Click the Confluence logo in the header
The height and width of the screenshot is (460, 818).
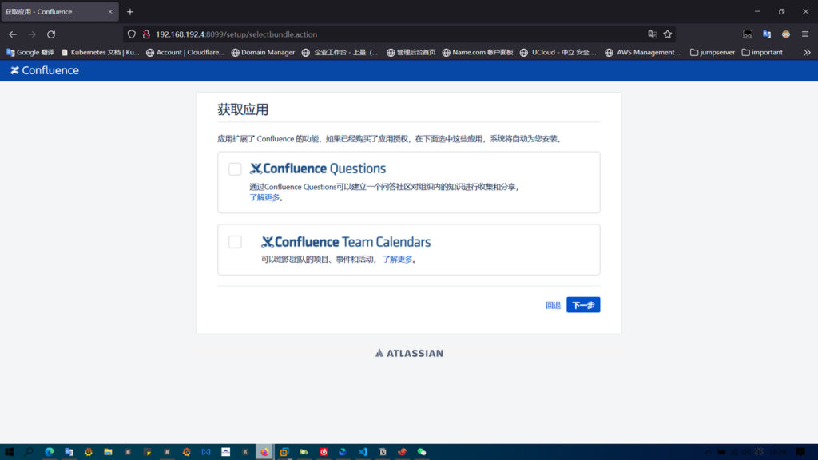(45, 70)
